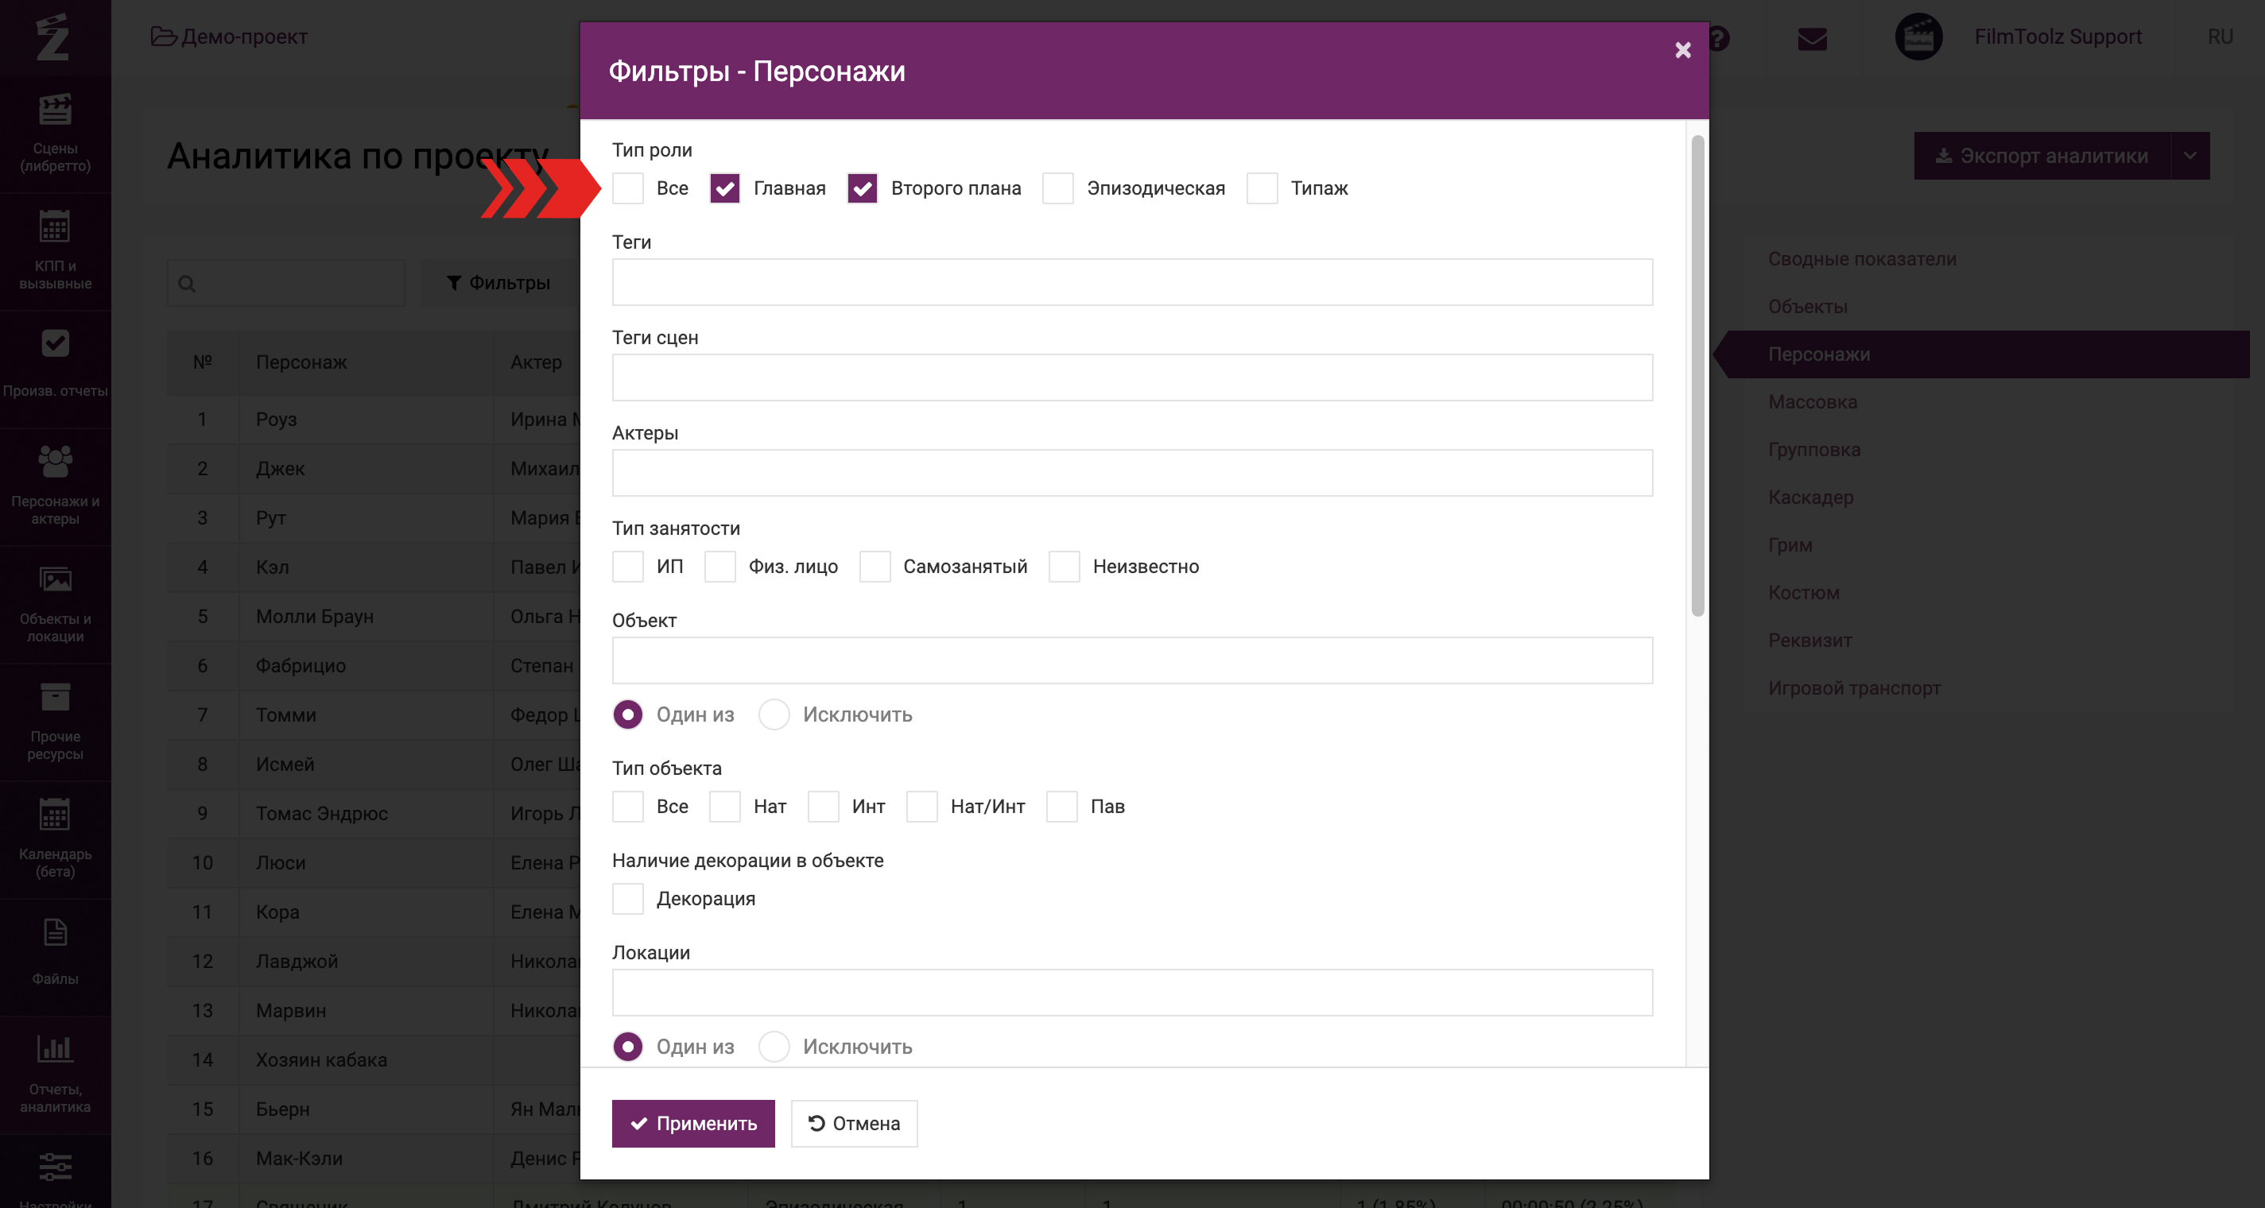Uncheck the Главная role checkbox
Screen dimensions: 2265x1208
724,188
